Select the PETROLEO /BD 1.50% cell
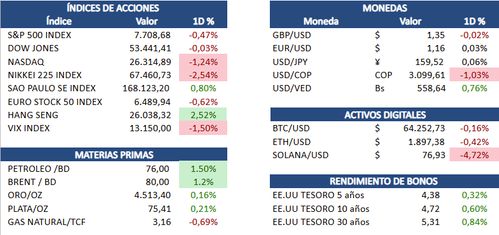 203,168
